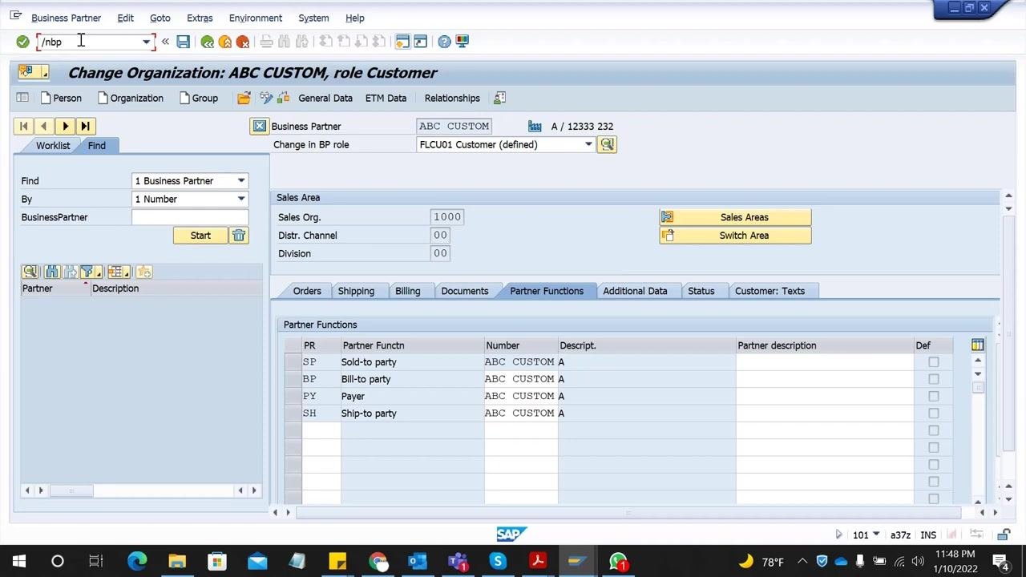Screen dimensions: 1026x577
Task: Click the Relationships button
Action: point(452,98)
